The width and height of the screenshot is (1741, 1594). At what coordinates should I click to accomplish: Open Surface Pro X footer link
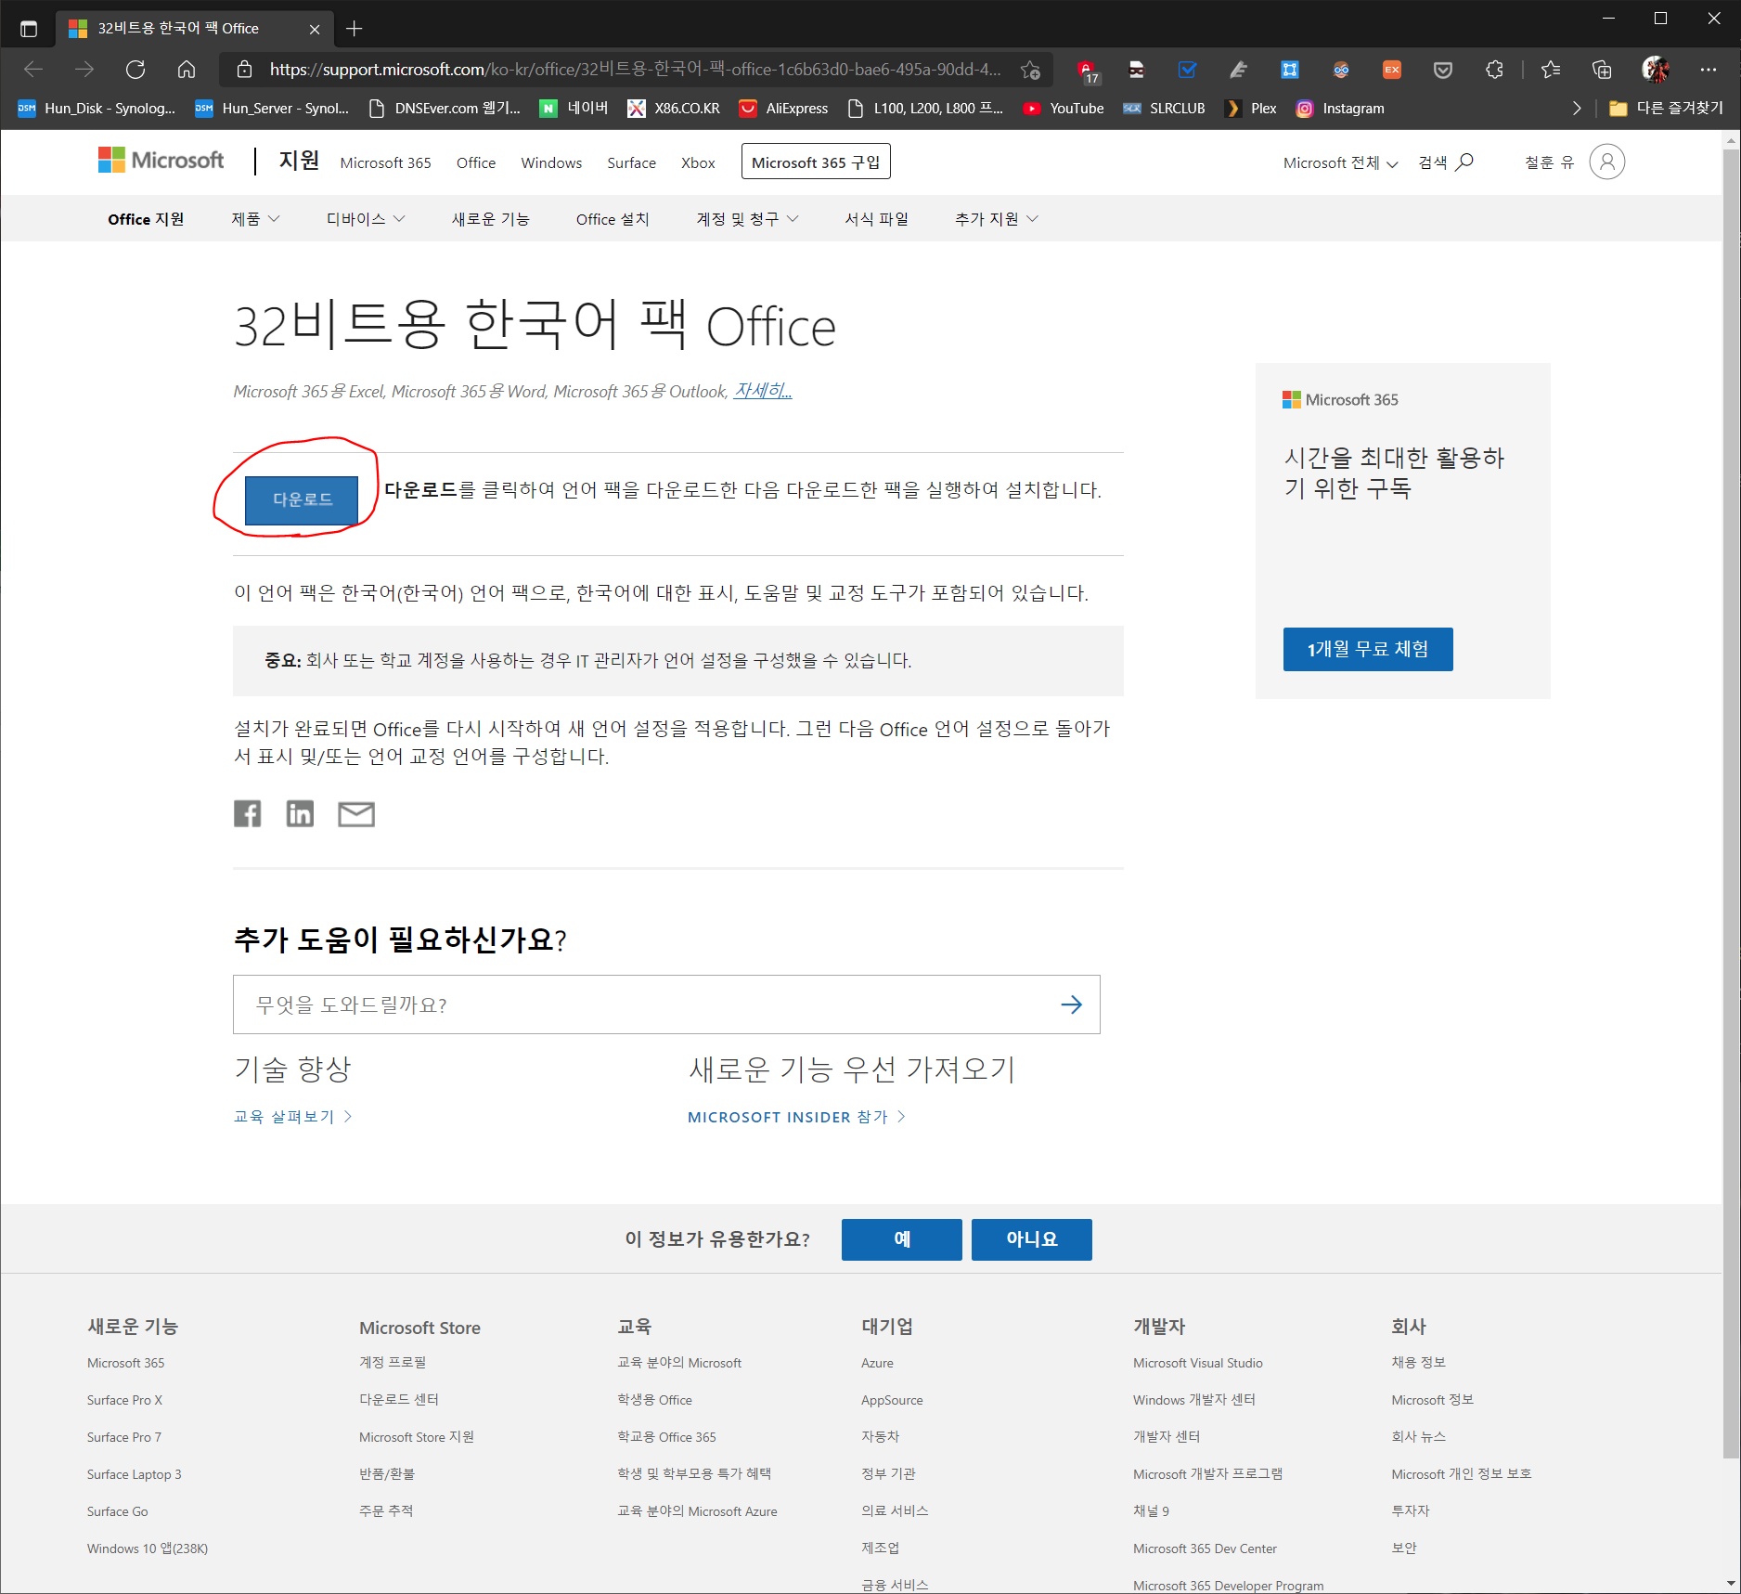124,1400
